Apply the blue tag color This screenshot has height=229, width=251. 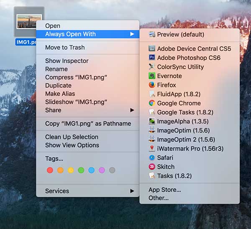[91, 170]
